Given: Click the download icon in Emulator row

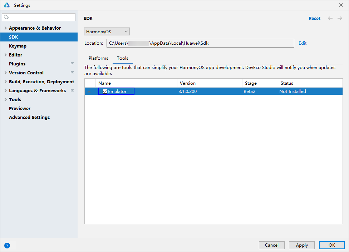Looking at the screenshot, I should (x=89, y=91).
